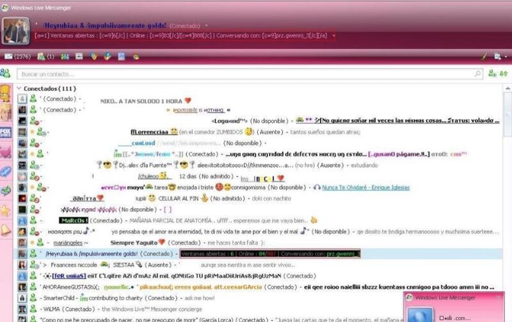Click the magnifier icon in search box
The width and height of the screenshot is (512, 322).
point(477,74)
